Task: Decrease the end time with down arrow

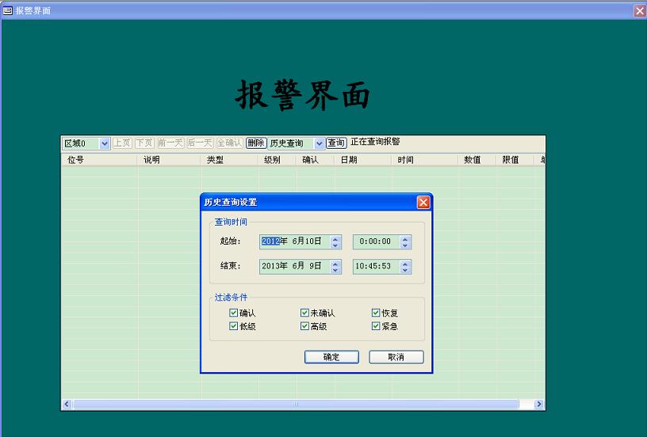Action: (x=405, y=270)
